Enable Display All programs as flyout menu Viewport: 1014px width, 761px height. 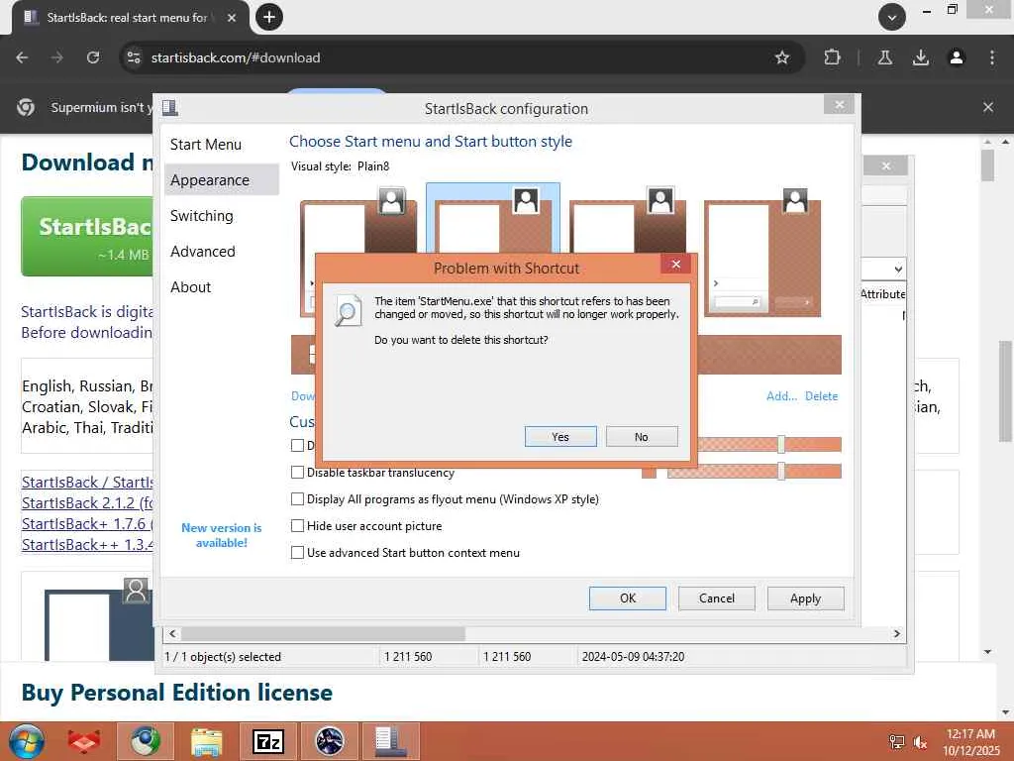click(x=297, y=499)
